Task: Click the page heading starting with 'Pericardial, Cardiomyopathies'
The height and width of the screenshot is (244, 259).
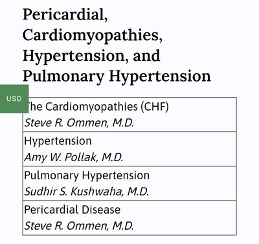Action: 117,45
